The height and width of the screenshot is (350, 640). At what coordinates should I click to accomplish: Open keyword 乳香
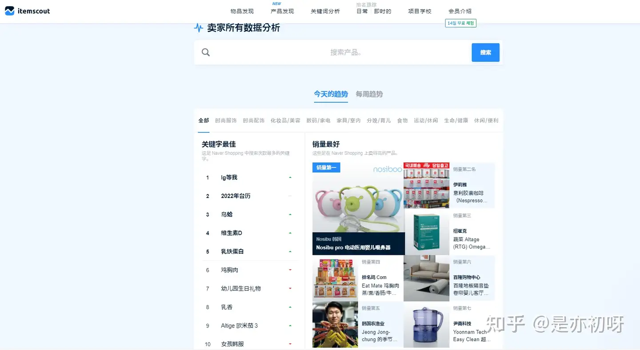point(227,307)
